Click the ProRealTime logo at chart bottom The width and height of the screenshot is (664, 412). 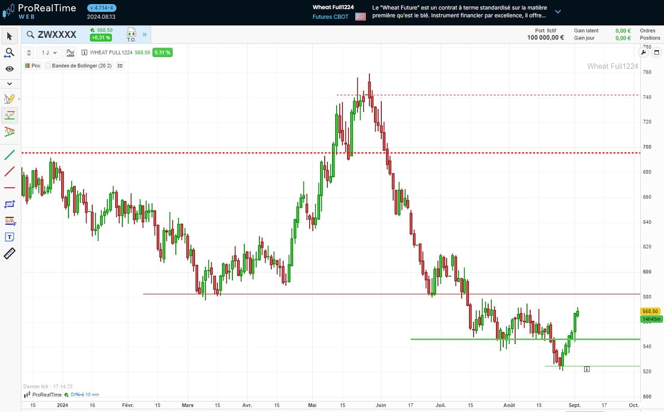tap(43, 394)
